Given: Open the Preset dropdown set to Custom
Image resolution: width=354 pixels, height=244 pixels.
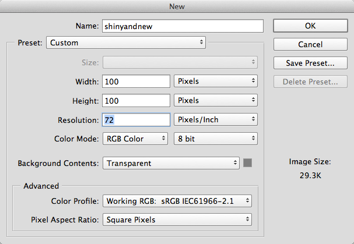Looking at the screenshot, I should [125, 43].
